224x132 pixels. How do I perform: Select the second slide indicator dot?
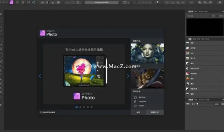[x=80, y=107]
